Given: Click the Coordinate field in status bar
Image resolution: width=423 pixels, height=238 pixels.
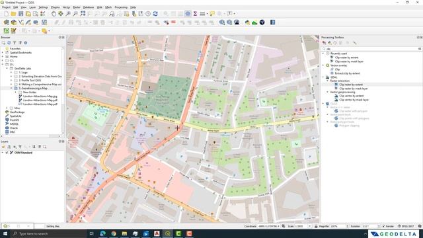Looking at the screenshot, I should tap(269, 226).
